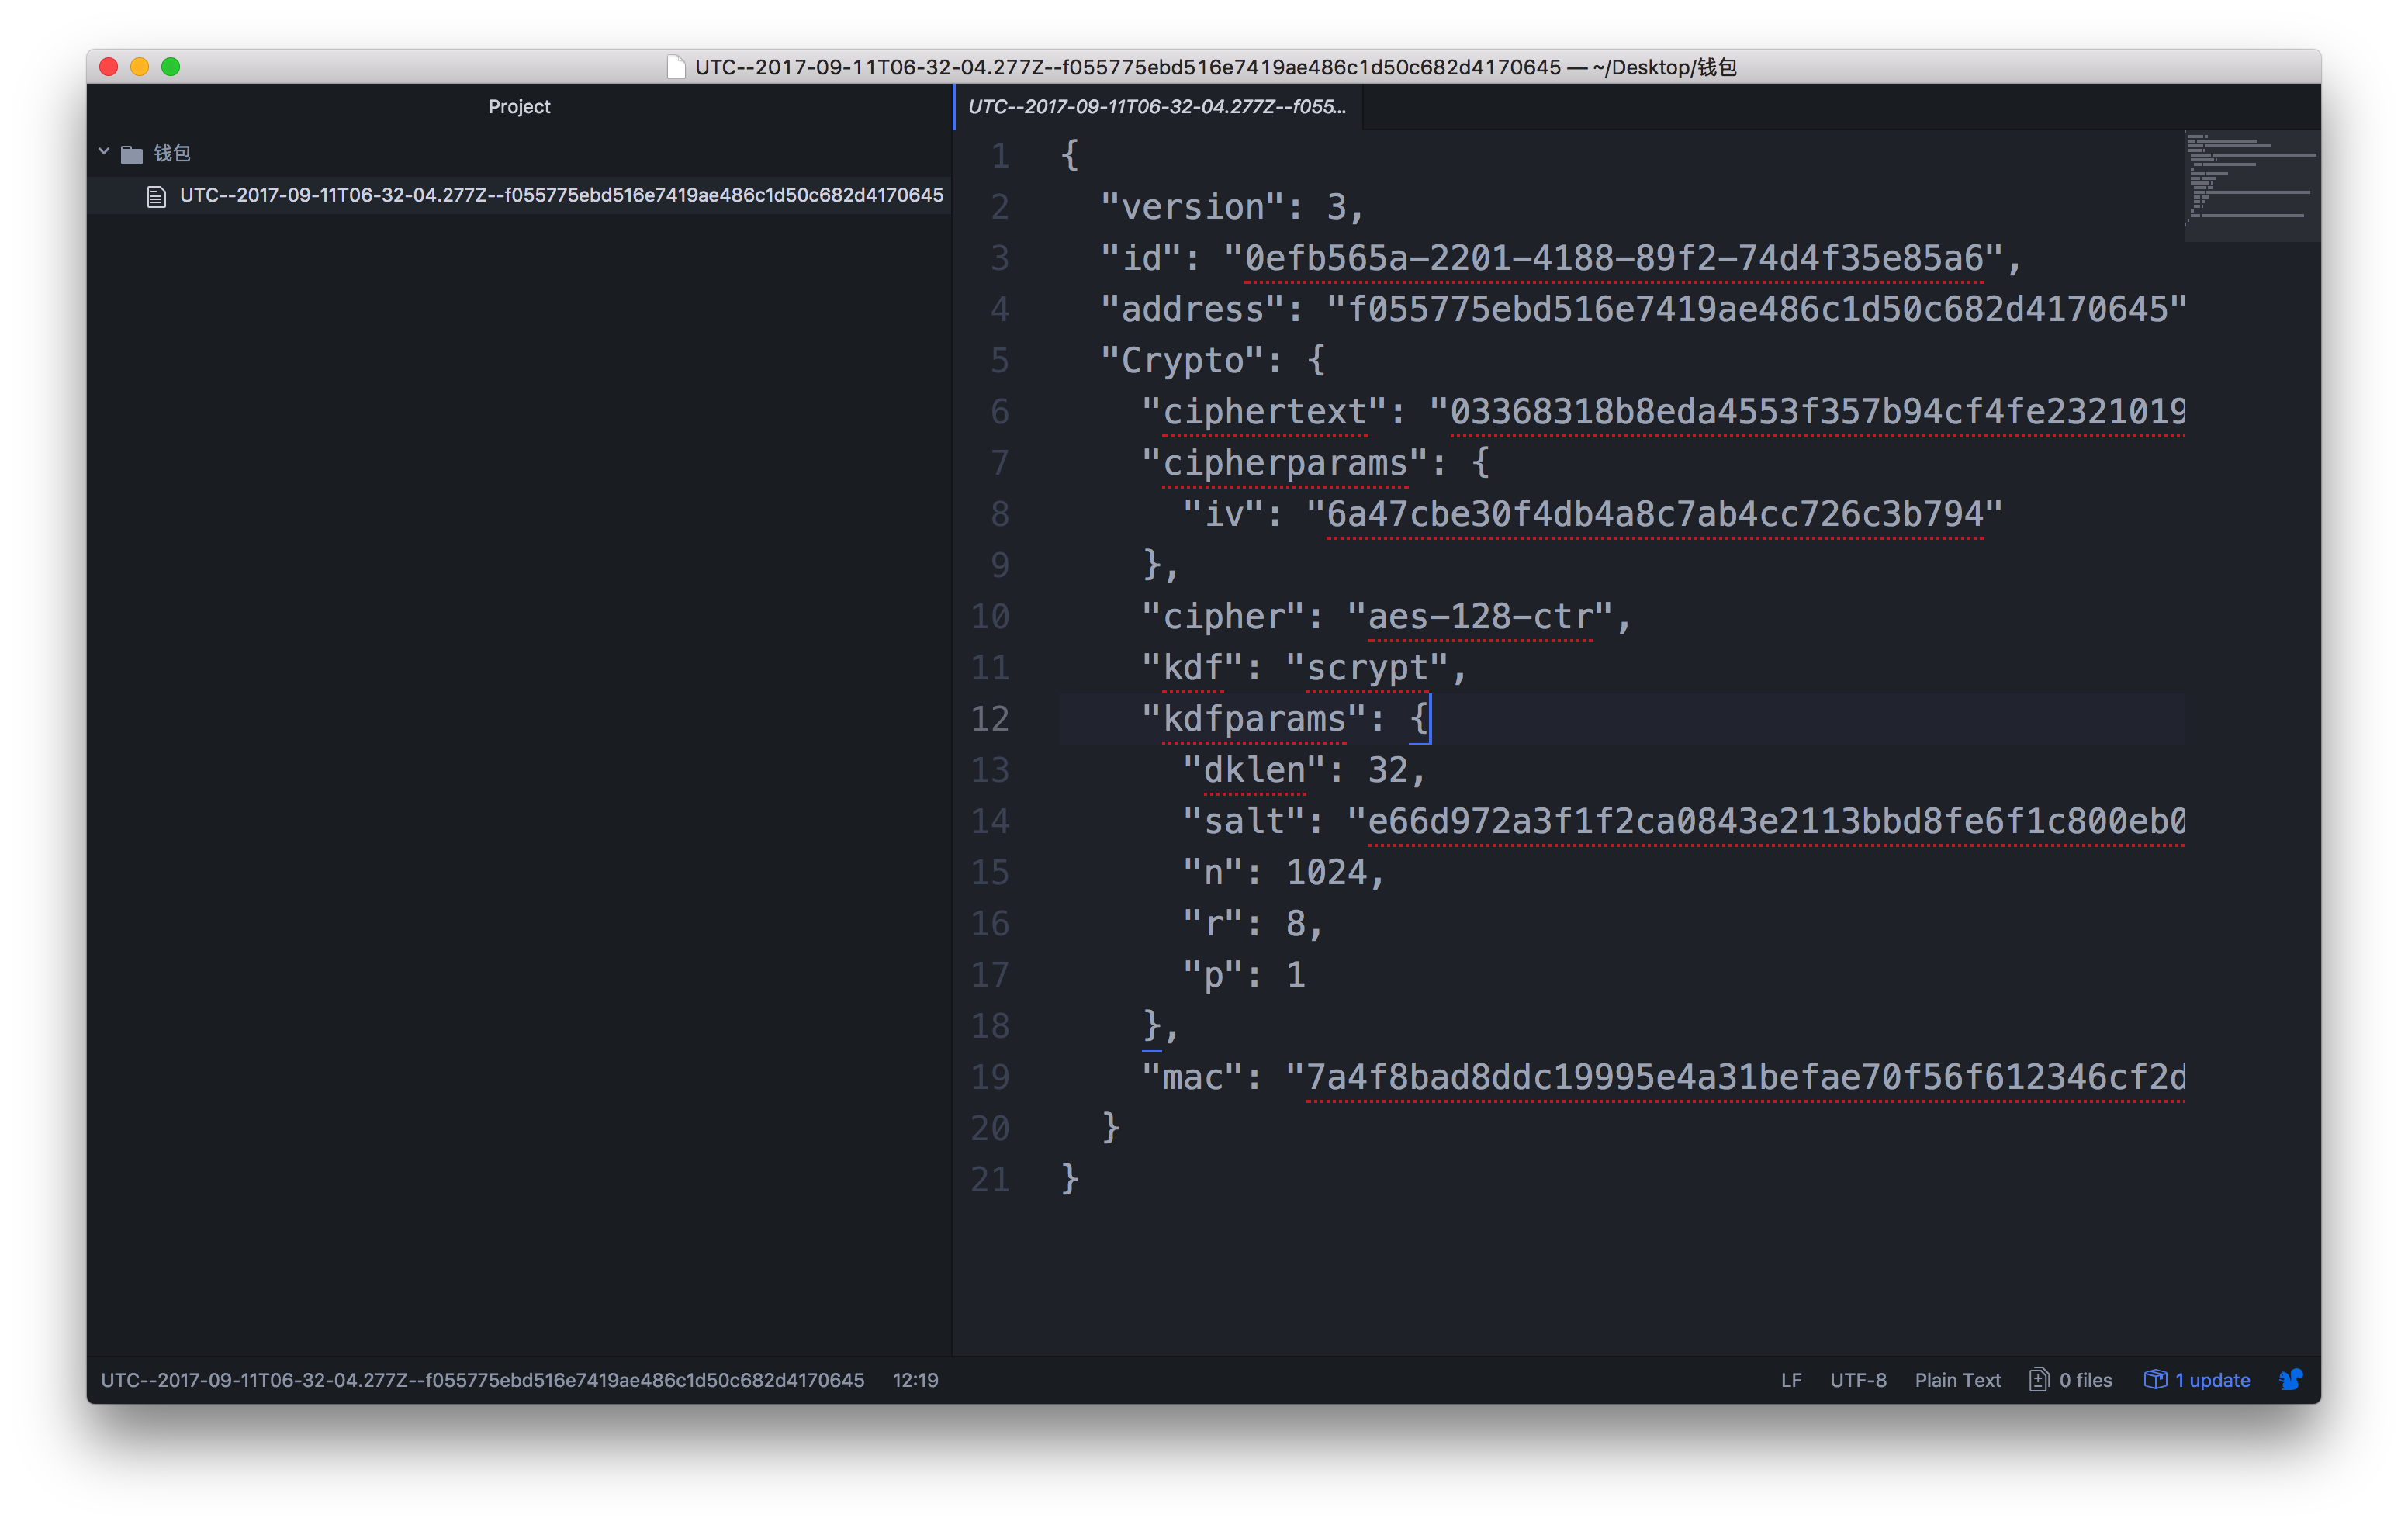Open the UTF-8 encoding selector
The height and width of the screenshot is (1528, 2408).
tap(1858, 1380)
